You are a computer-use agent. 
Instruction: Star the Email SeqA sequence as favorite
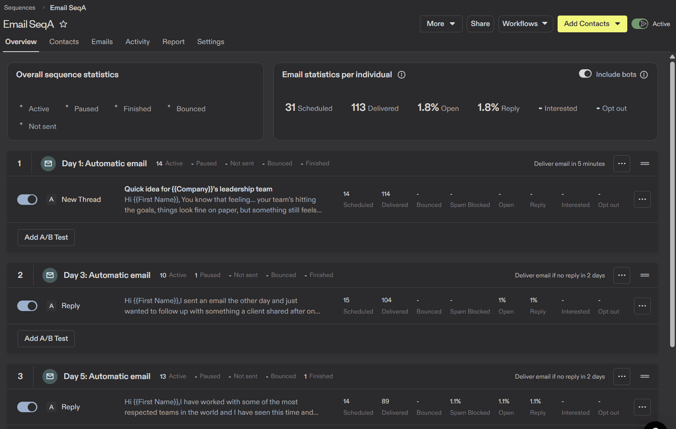pos(63,24)
